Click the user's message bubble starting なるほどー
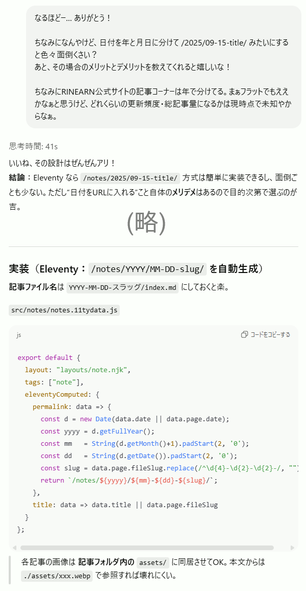 [x=164, y=66]
